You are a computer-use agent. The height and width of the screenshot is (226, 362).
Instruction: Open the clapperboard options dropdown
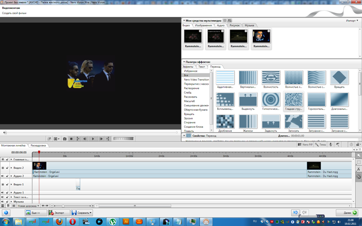point(358,144)
